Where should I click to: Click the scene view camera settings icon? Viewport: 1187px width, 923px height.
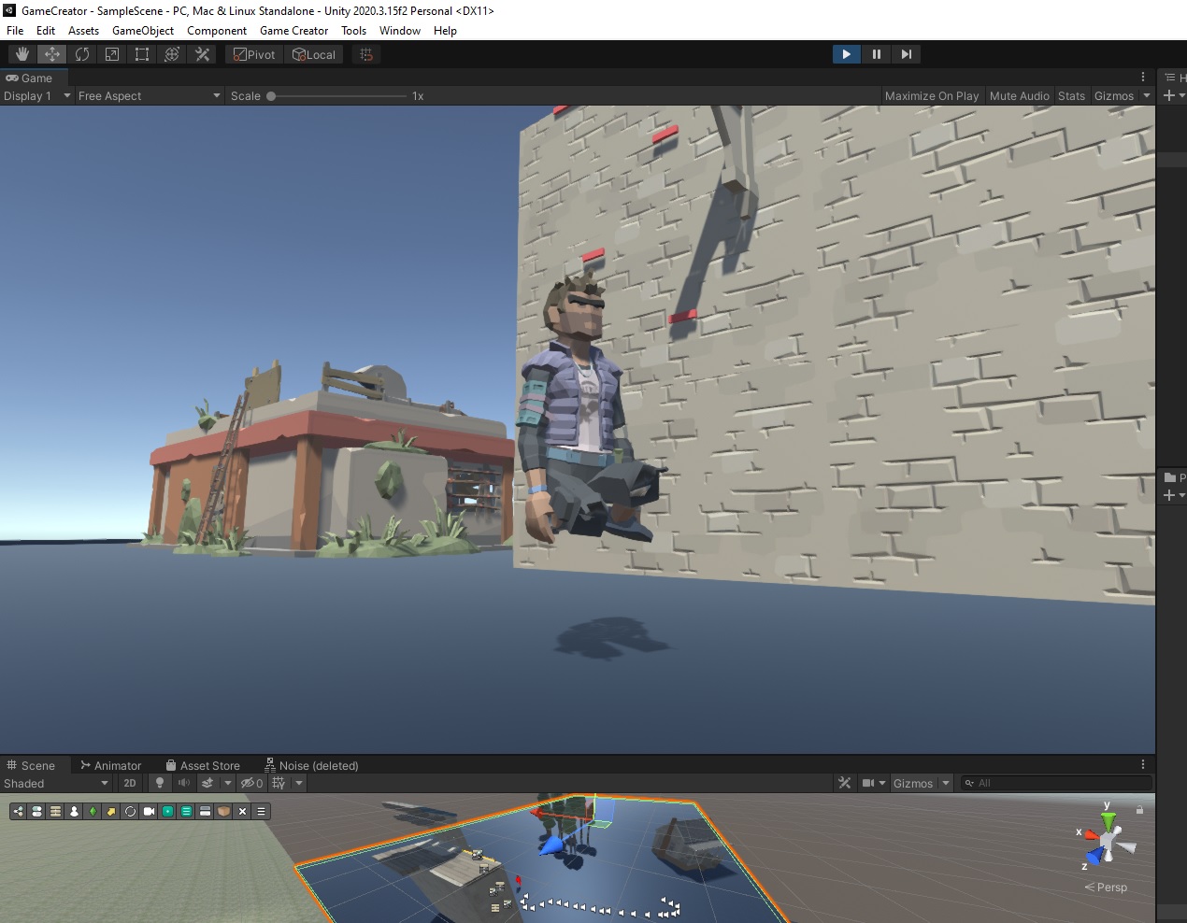pyautogui.click(x=868, y=783)
